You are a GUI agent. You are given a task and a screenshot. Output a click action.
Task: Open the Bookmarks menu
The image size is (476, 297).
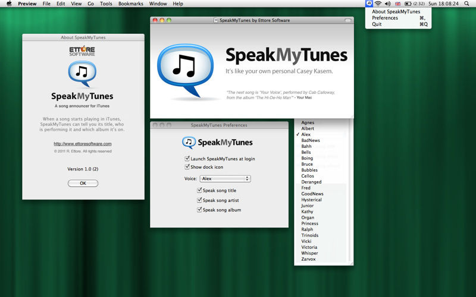(130, 4)
